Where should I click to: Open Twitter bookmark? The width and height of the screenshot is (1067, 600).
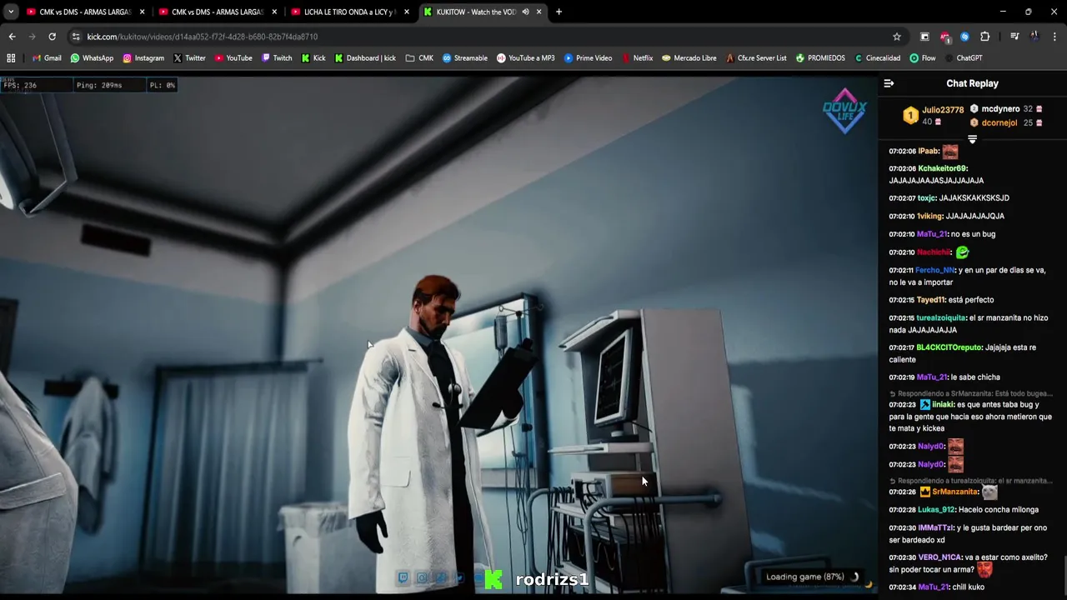click(189, 58)
